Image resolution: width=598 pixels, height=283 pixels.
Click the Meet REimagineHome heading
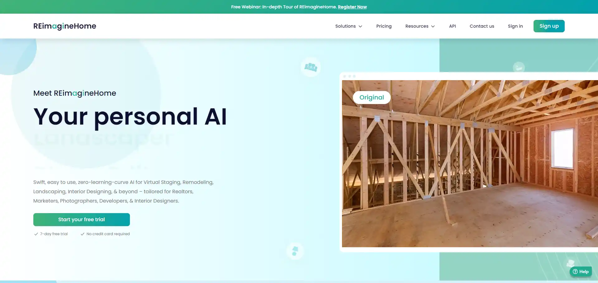coord(75,93)
